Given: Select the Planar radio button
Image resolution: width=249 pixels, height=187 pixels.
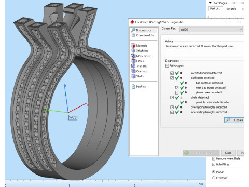Looking at the screenshot, I should click(x=214, y=172).
